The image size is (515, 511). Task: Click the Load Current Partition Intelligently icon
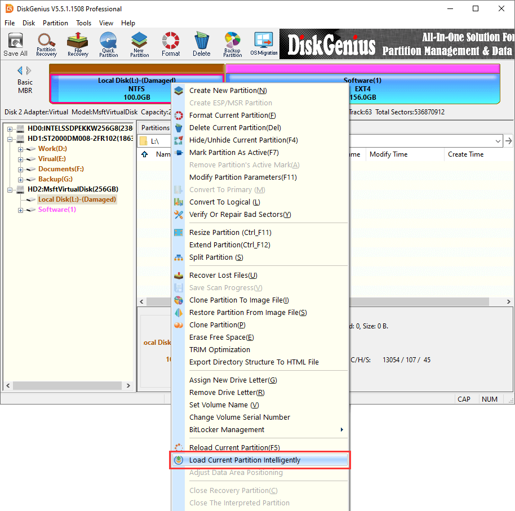point(179,460)
